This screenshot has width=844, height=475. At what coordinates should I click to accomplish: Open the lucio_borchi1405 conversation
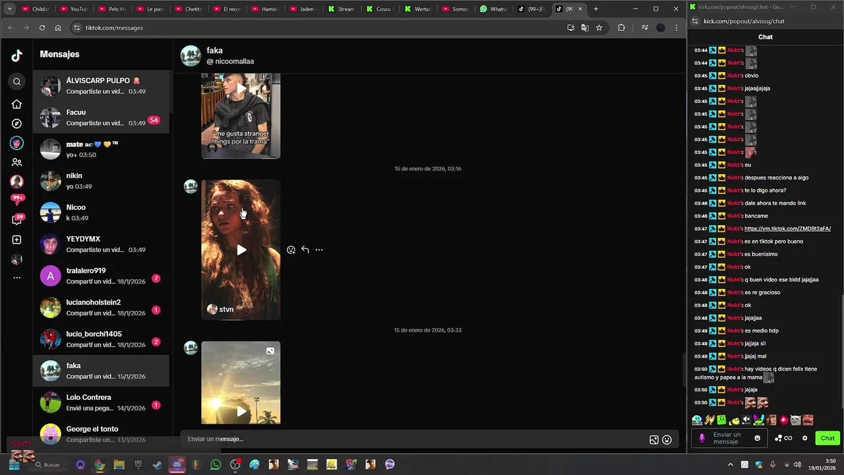[101, 339]
